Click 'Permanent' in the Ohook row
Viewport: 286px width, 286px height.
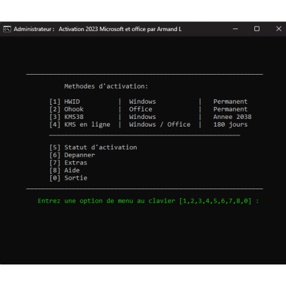(x=230, y=109)
